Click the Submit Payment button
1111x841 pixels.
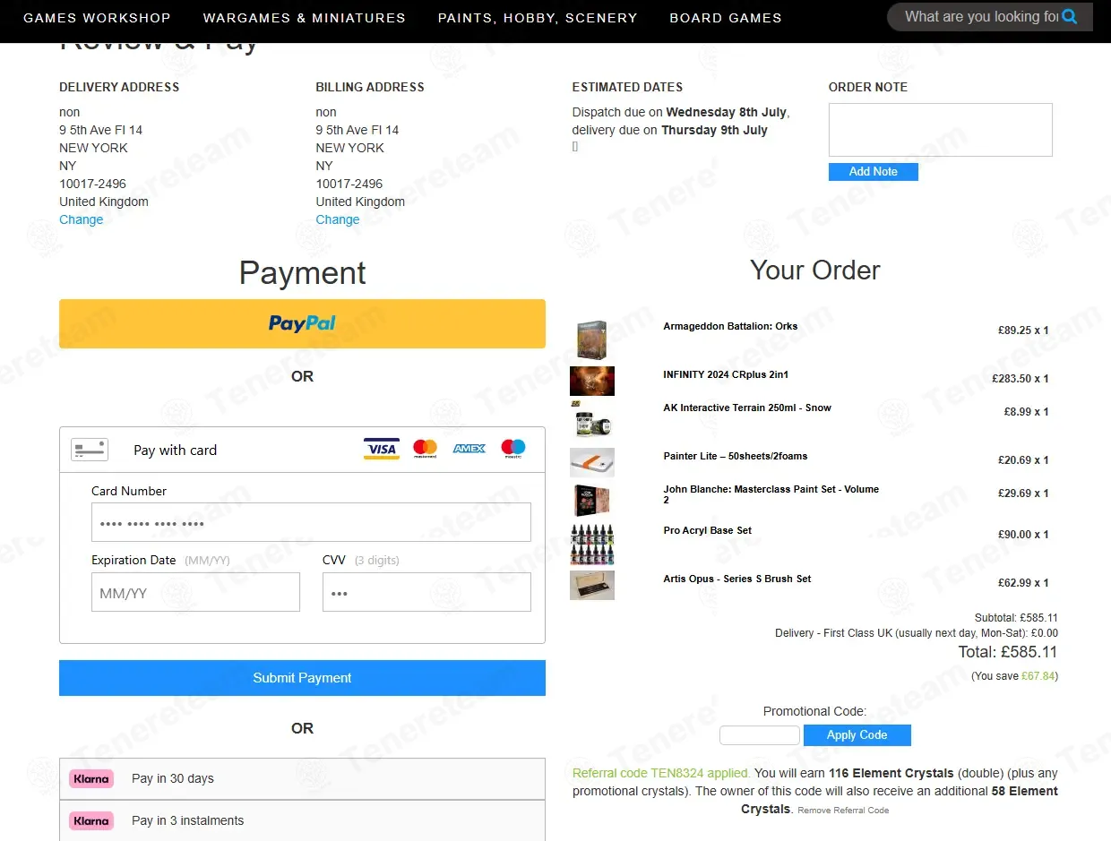click(302, 678)
